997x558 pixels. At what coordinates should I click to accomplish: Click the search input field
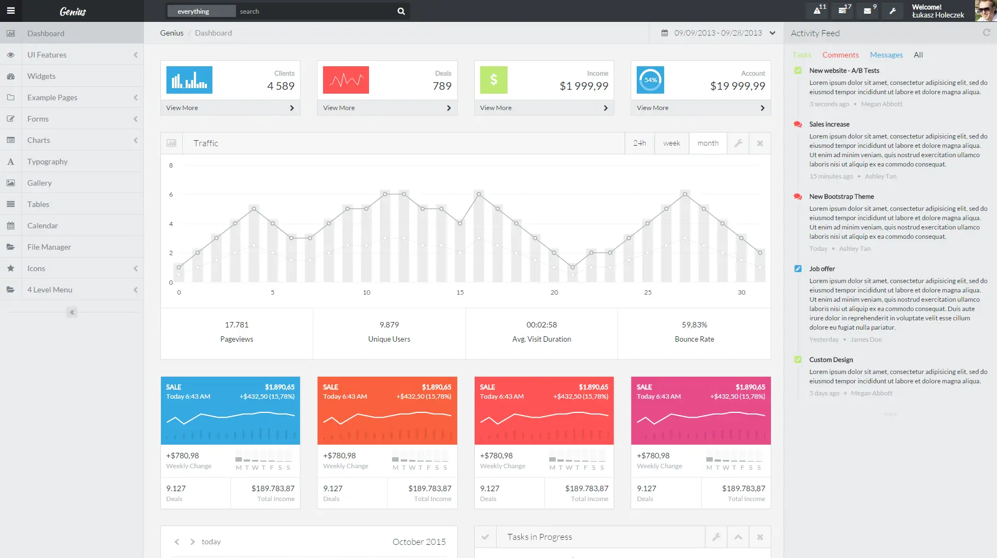pyautogui.click(x=315, y=11)
